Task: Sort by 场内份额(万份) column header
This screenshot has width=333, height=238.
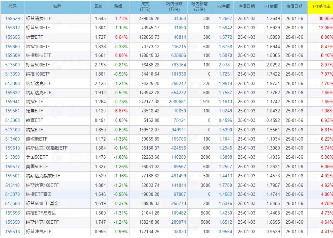Action: coord(174,7)
